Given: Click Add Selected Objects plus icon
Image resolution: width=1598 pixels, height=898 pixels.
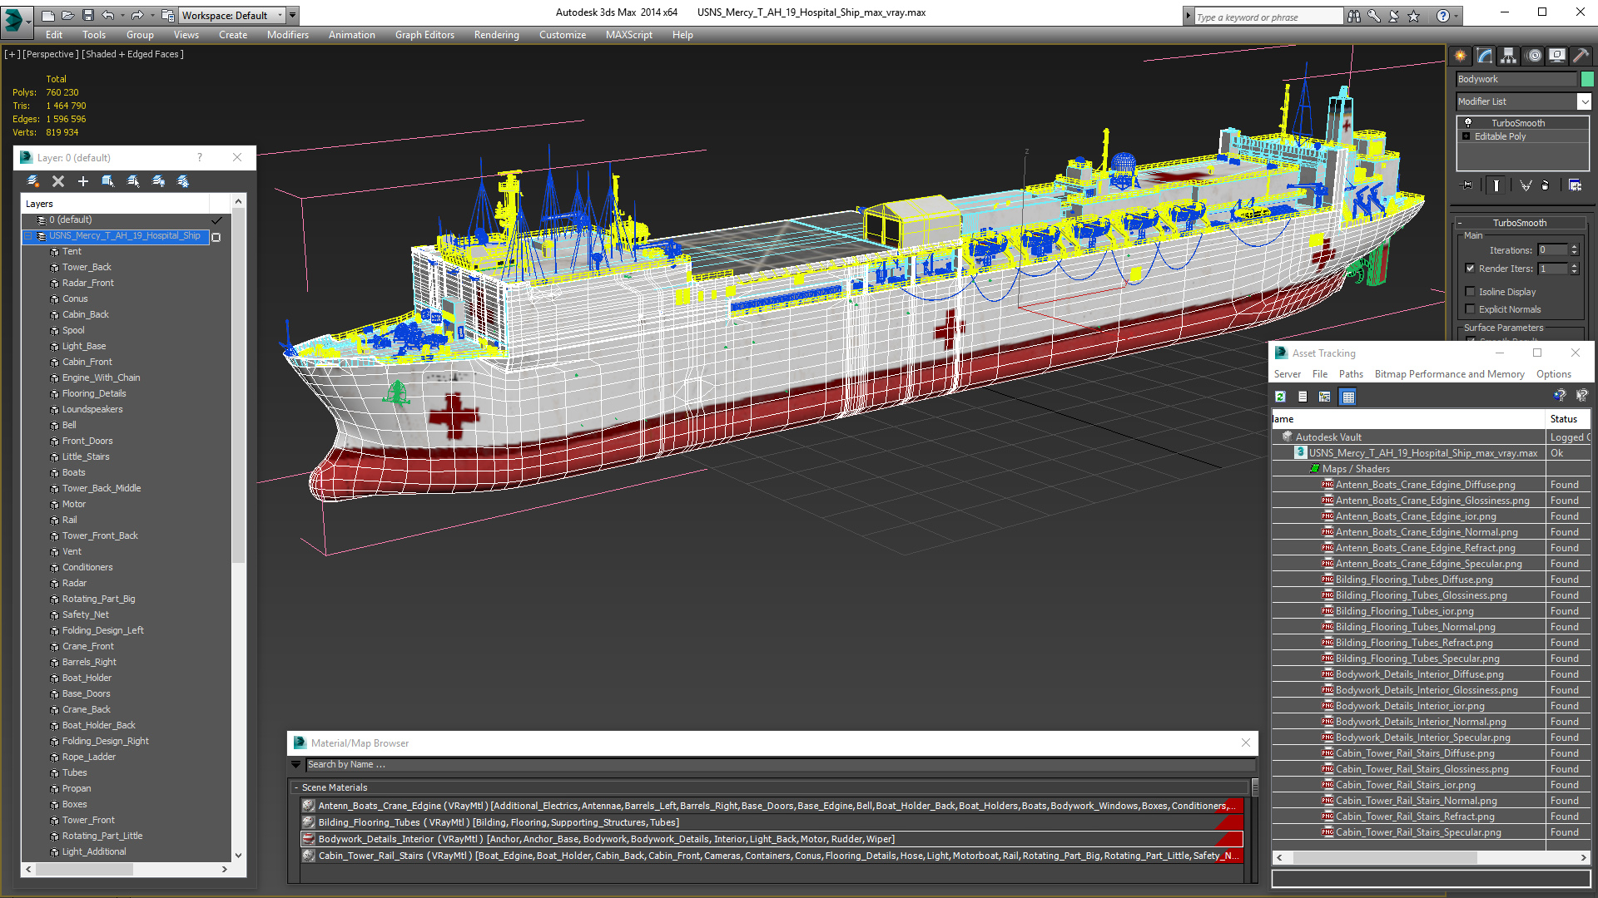Looking at the screenshot, I should tap(83, 181).
